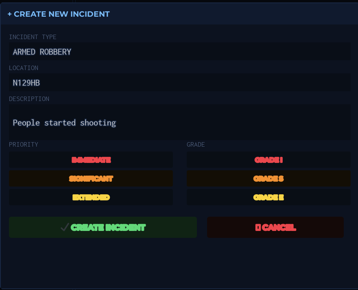Click the Create New Incident header title
Screen dimensions: 358x290
tap(62, 14)
